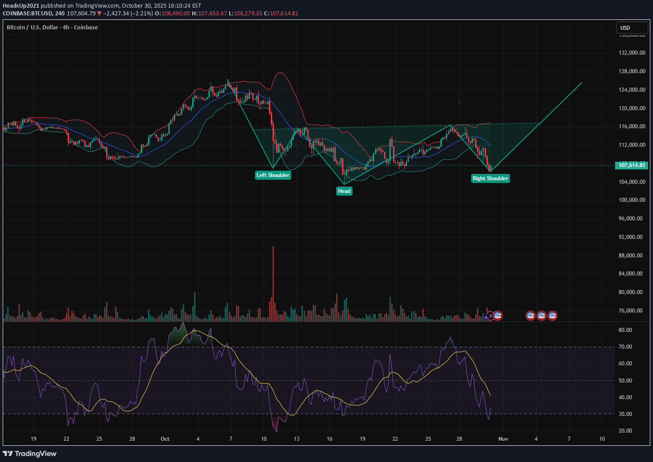Click the current price label 107,614.81

[631, 165]
